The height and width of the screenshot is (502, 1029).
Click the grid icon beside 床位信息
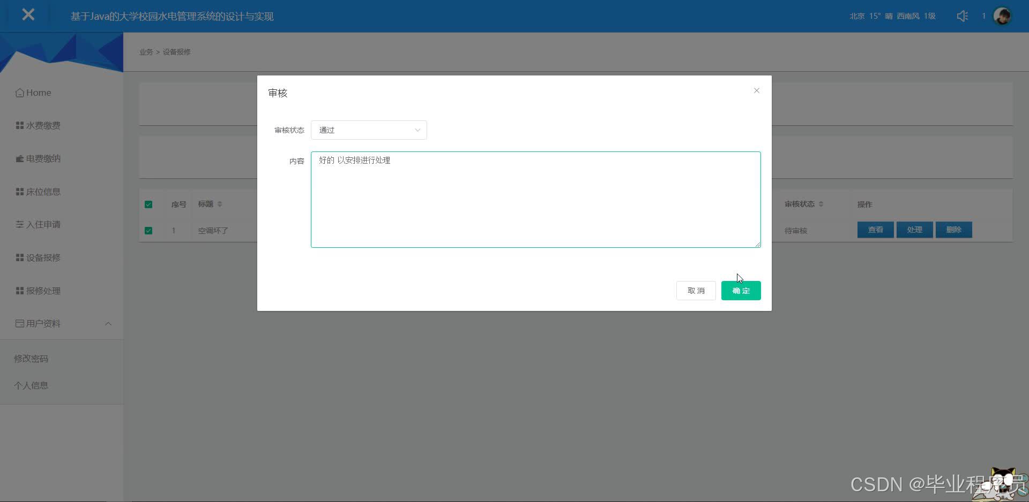(20, 192)
